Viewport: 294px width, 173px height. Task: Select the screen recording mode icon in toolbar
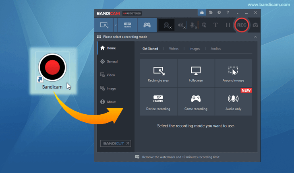tap(104, 25)
